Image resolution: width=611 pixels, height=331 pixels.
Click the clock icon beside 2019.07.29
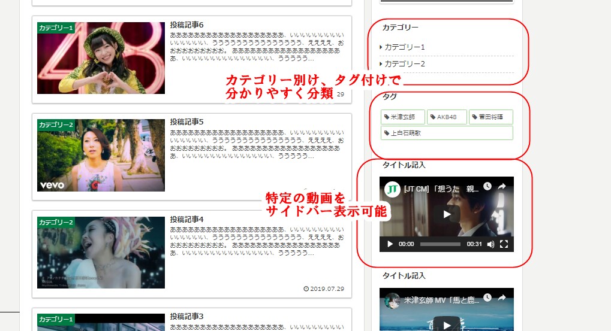click(306, 289)
